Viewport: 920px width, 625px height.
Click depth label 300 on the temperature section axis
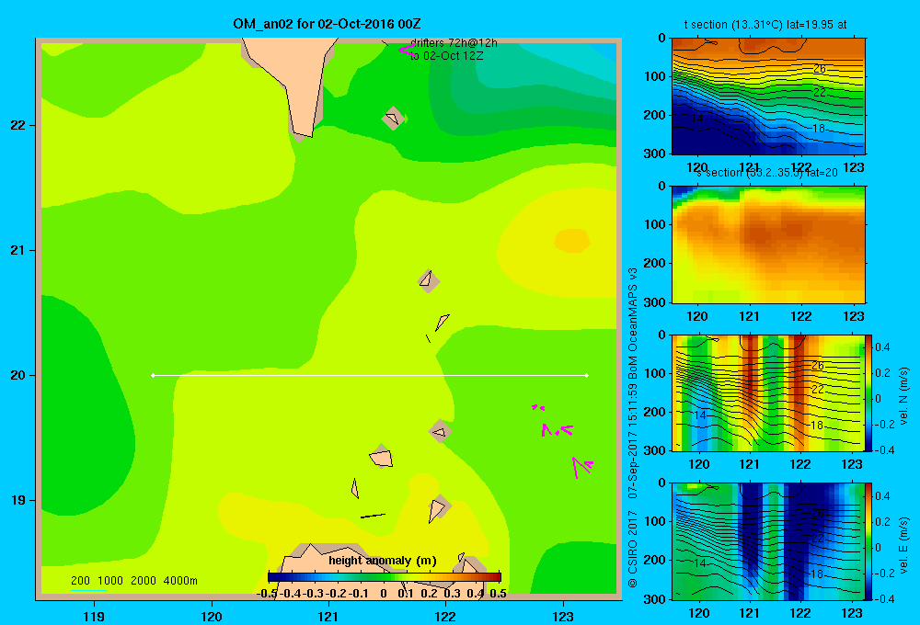tap(655, 153)
